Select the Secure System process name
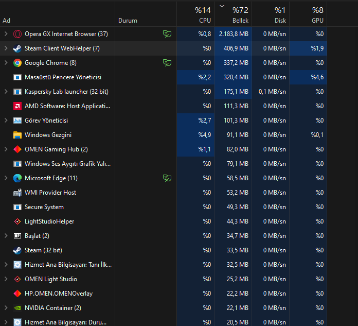 click(44, 207)
